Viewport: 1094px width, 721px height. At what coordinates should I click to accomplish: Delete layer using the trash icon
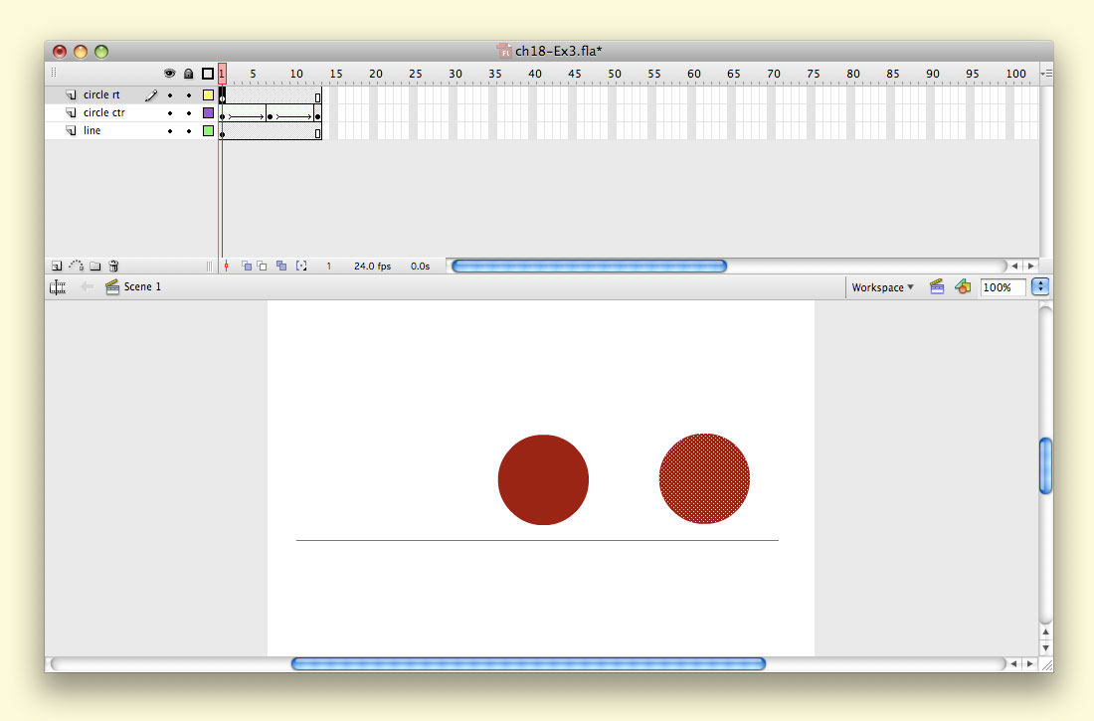click(x=113, y=267)
